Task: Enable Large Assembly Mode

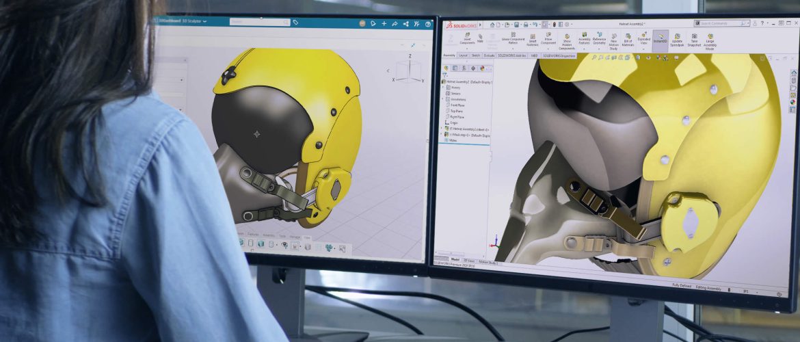Action: click(x=710, y=41)
